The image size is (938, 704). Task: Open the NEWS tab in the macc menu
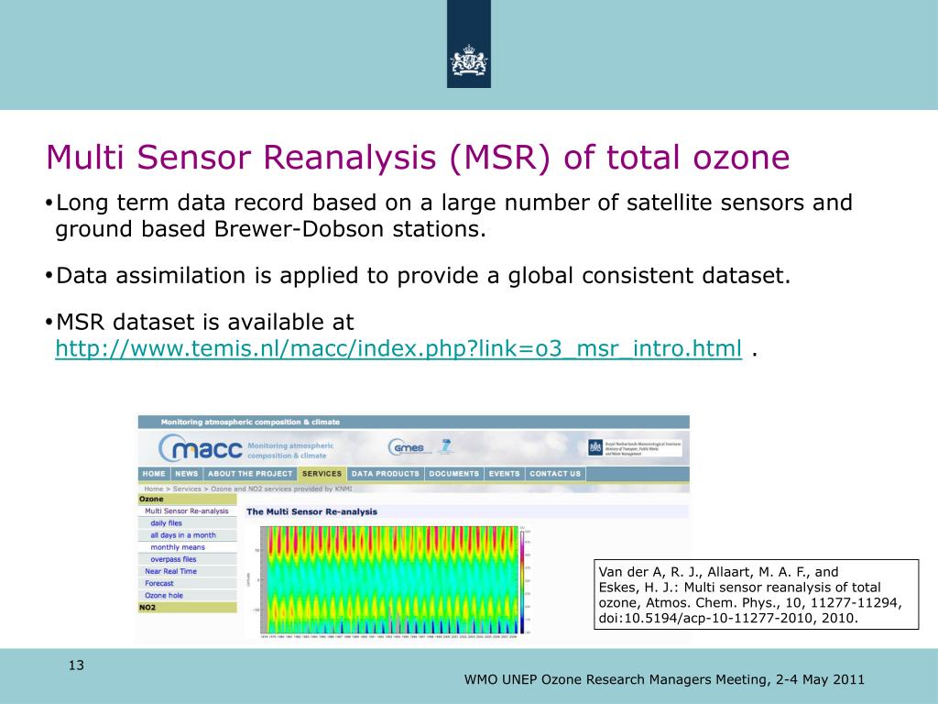point(187,474)
